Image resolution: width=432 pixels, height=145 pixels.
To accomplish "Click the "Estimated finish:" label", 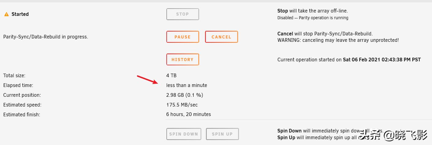I will coord(22,114).
